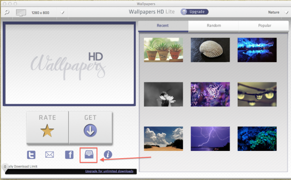
Task: Click the GET download button
Action: (90, 127)
